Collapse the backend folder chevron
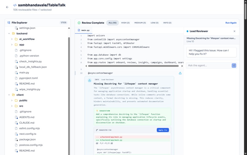 pyautogui.click(x=9, y=34)
